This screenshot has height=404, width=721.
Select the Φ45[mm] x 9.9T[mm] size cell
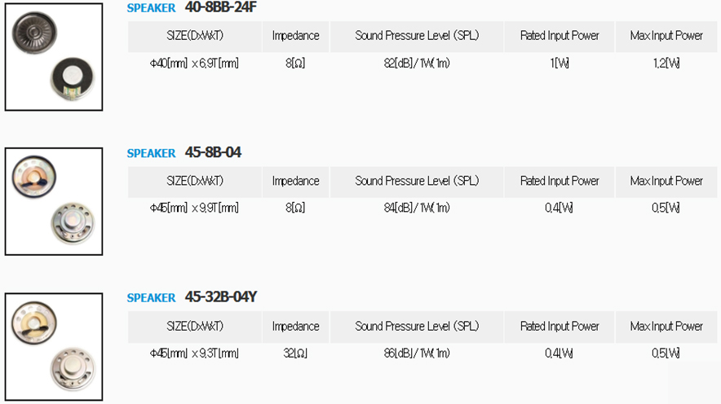point(194,208)
